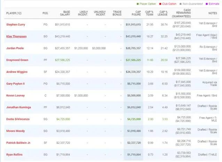Open Andrew Wiggins player link
This screenshot has width=222, height=162.
[x=17, y=72]
